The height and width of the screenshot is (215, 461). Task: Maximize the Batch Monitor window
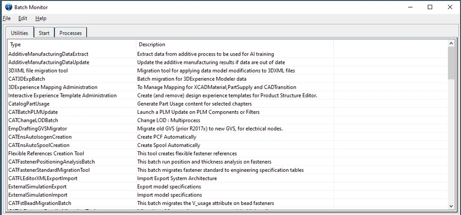click(x=430, y=7)
